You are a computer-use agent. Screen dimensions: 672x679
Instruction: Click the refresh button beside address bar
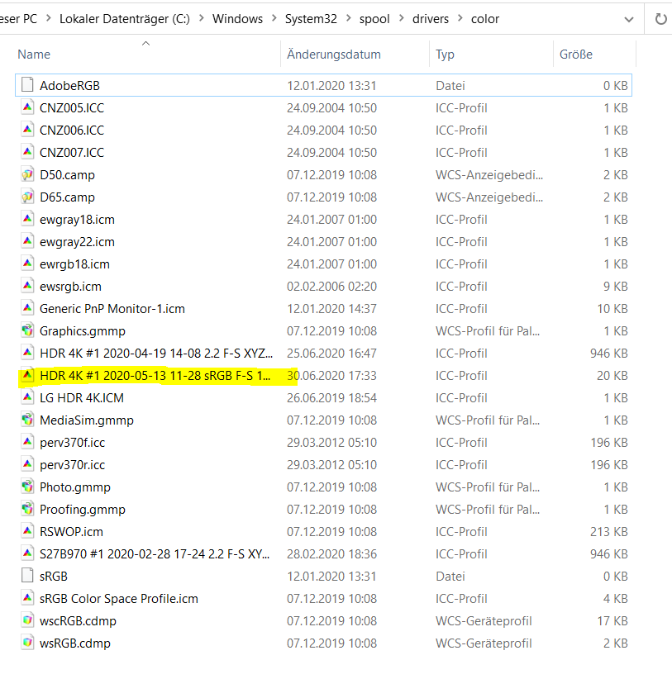pyautogui.click(x=660, y=18)
